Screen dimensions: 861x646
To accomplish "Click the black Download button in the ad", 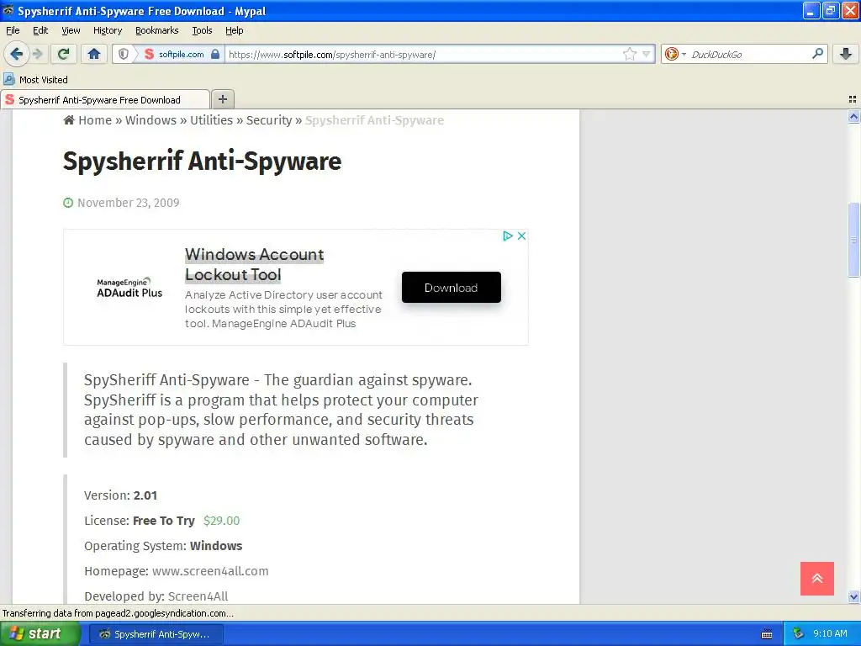I will pos(451,288).
